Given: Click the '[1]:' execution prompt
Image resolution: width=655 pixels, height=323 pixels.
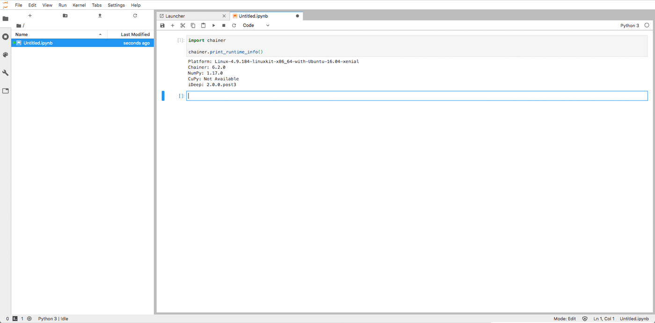Looking at the screenshot, I should pyautogui.click(x=181, y=40).
